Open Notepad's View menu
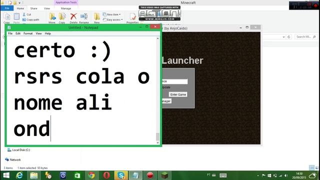 (x=38, y=33)
